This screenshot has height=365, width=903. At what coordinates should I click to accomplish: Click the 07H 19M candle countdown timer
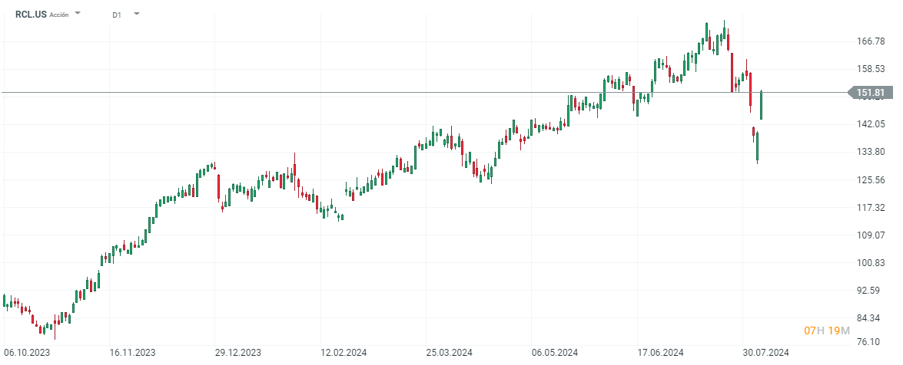826,330
